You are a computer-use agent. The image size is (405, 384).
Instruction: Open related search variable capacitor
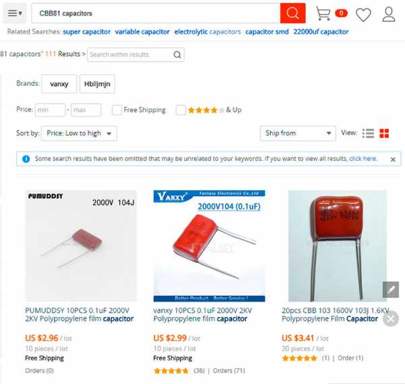(142, 32)
